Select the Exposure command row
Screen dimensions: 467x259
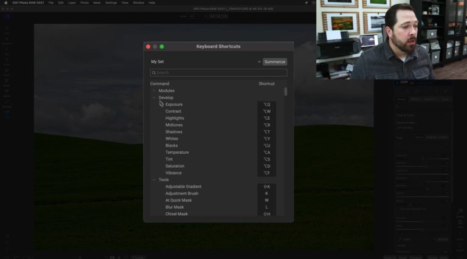click(x=174, y=105)
